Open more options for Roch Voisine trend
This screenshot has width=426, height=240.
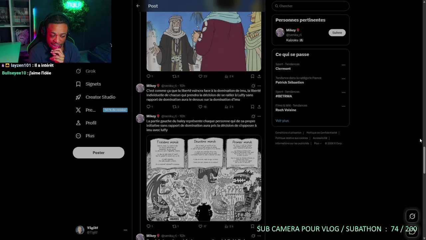pyautogui.click(x=343, y=106)
